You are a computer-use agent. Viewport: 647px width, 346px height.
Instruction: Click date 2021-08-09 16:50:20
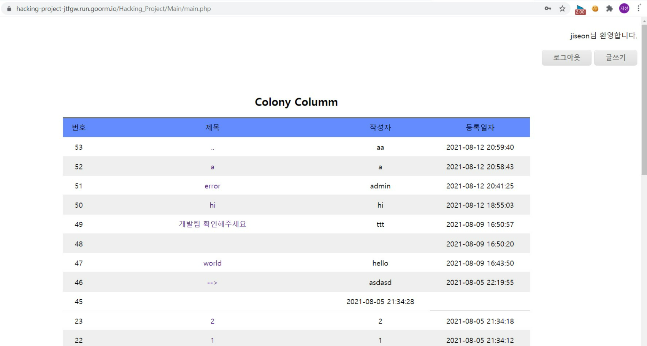click(480, 244)
